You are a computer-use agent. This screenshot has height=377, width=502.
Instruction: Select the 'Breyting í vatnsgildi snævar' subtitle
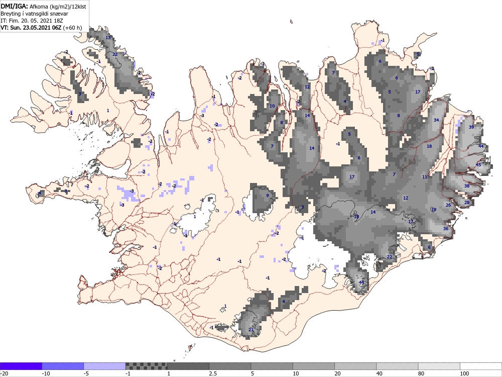tap(34, 14)
